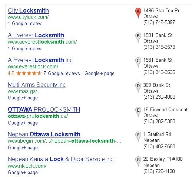Click the gray map pin D
The height and width of the screenshot is (177, 192).
point(138,88)
